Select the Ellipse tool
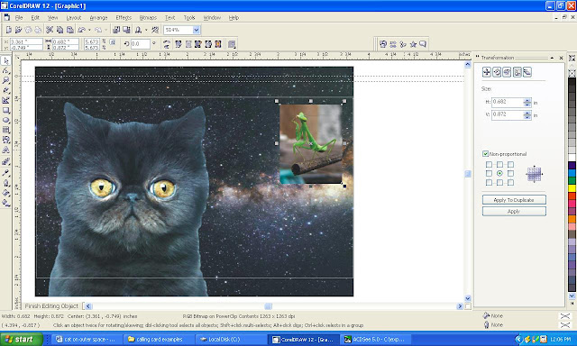The image size is (577, 346). (x=6, y=120)
